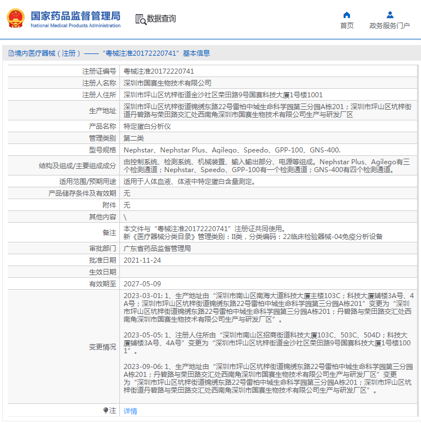Click the home house icon
Screen dimensions: 421x423
coord(347,15)
